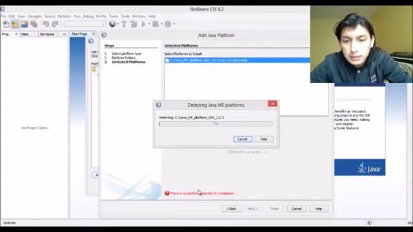Screen dimensions: 413x232
Task: Cancel the Add Java Platform wizard
Action: pyautogui.click(x=297, y=209)
